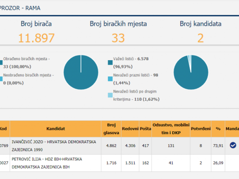This screenshot has height=179, width=239.
Task: Click the postal votes value 162
Action: (x=145, y=163)
